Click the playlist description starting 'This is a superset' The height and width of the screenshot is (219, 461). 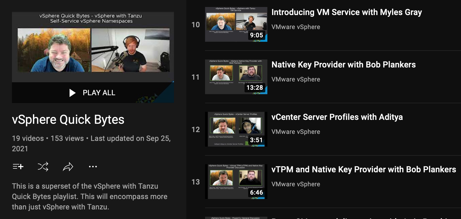(x=90, y=196)
